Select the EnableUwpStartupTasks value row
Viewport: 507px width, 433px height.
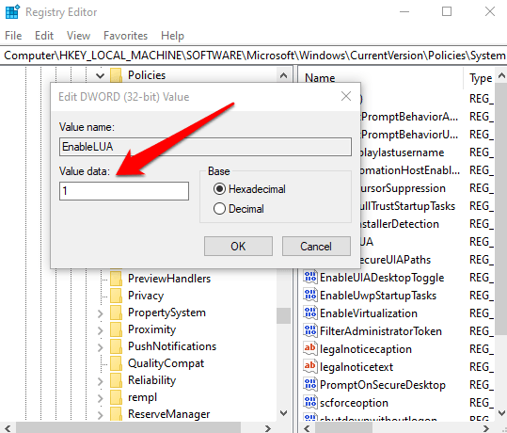(378, 296)
